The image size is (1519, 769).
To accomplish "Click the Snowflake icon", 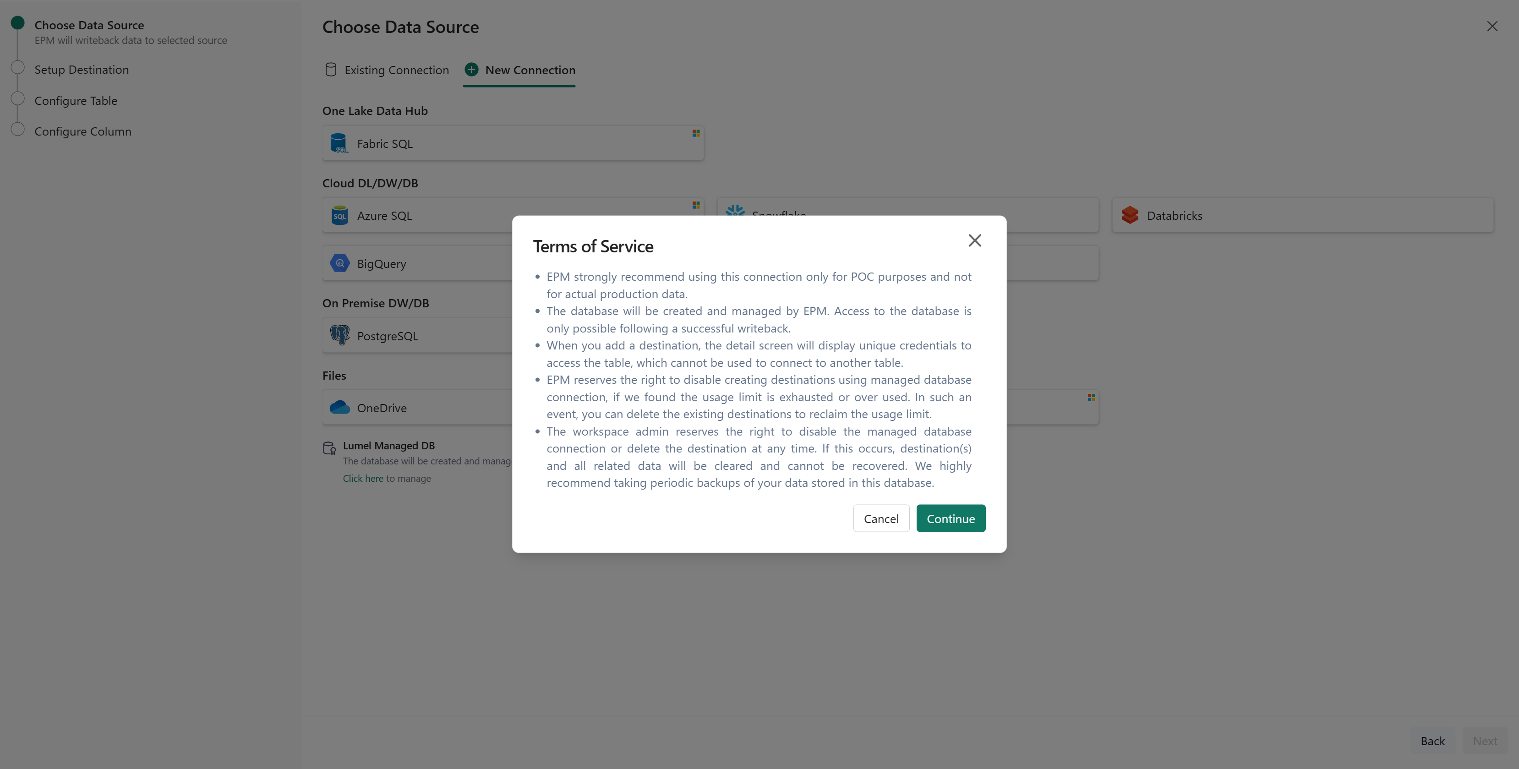I will [x=735, y=211].
